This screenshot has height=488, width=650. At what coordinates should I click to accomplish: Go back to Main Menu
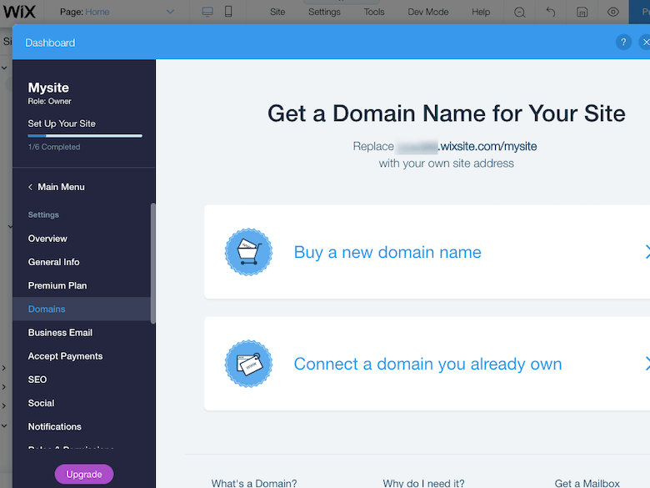click(x=56, y=187)
